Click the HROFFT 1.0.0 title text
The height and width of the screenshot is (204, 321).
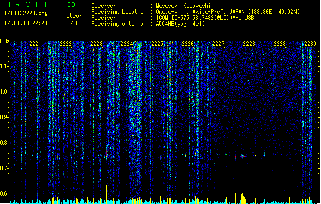coord(40,4)
